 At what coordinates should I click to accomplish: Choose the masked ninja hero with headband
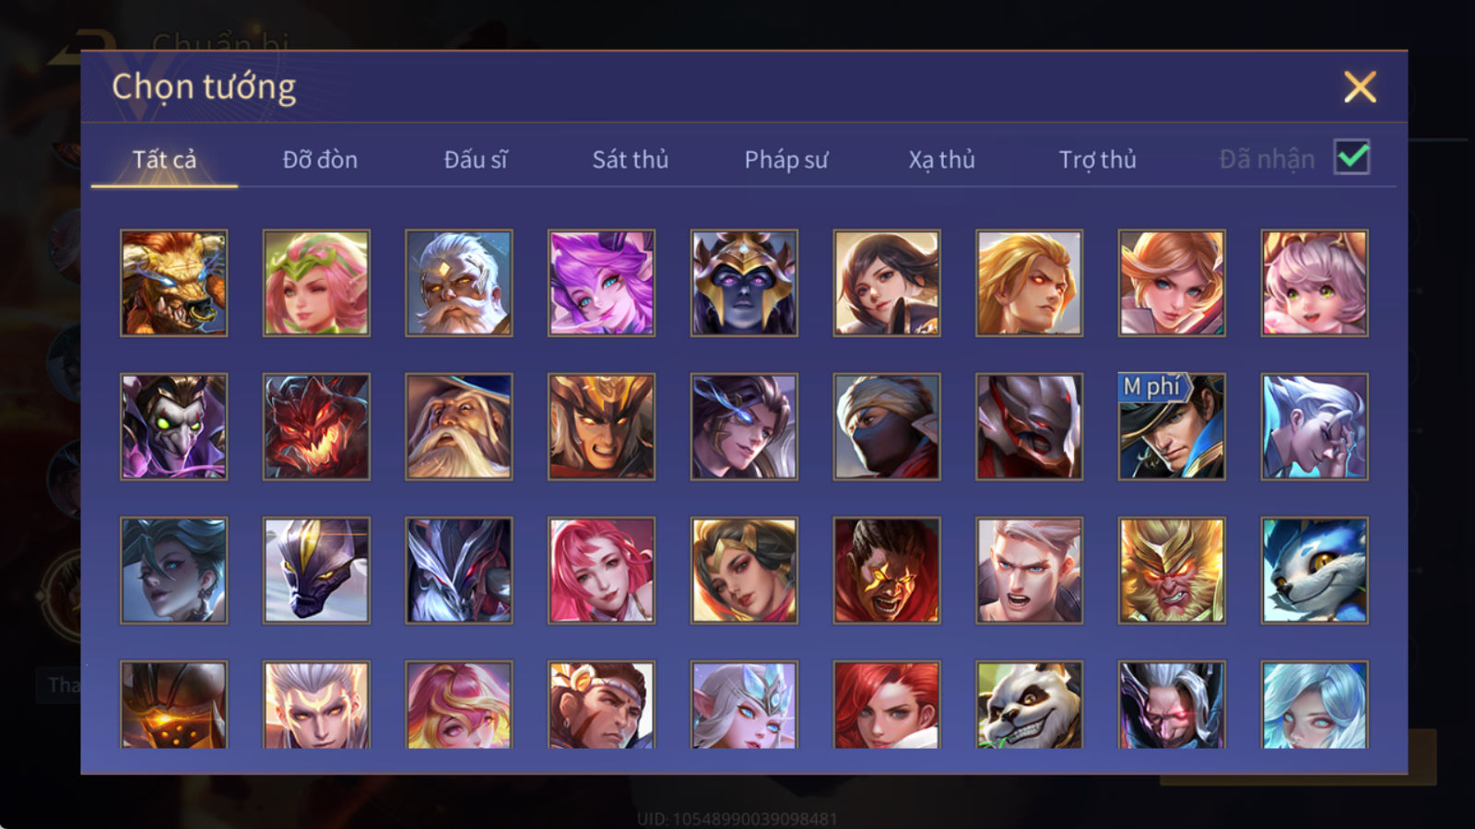(x=886, y=426)
